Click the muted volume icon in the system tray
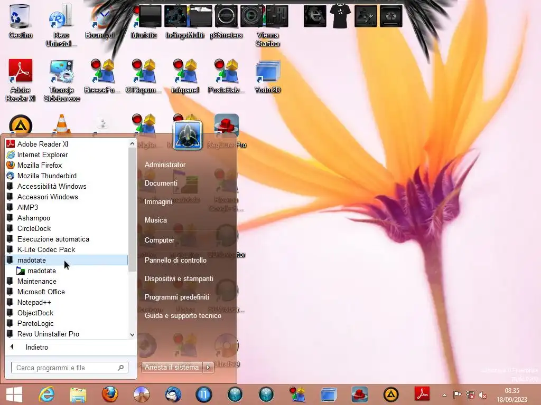Viewport: 541px width, 405px height. pos(483,395)
